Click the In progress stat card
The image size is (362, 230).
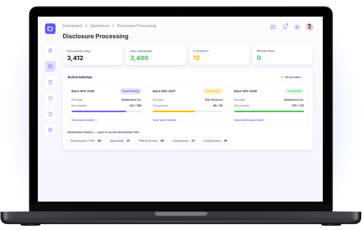tap(219, 55)
